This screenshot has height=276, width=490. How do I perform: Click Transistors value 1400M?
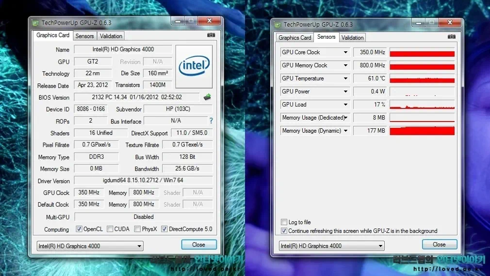click(158, 85)
